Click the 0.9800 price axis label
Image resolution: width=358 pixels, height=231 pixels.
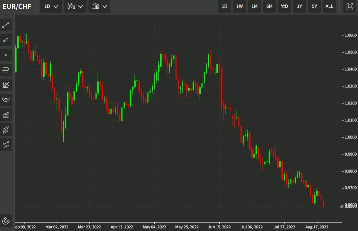[x=350, y=171]
